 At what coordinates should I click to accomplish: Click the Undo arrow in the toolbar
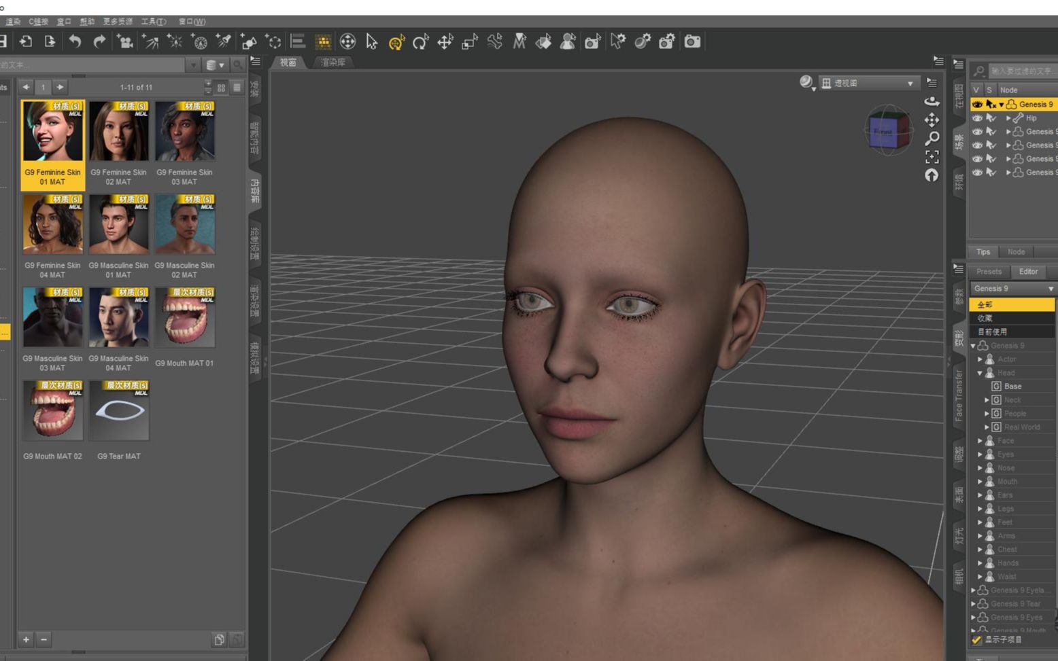75,41
